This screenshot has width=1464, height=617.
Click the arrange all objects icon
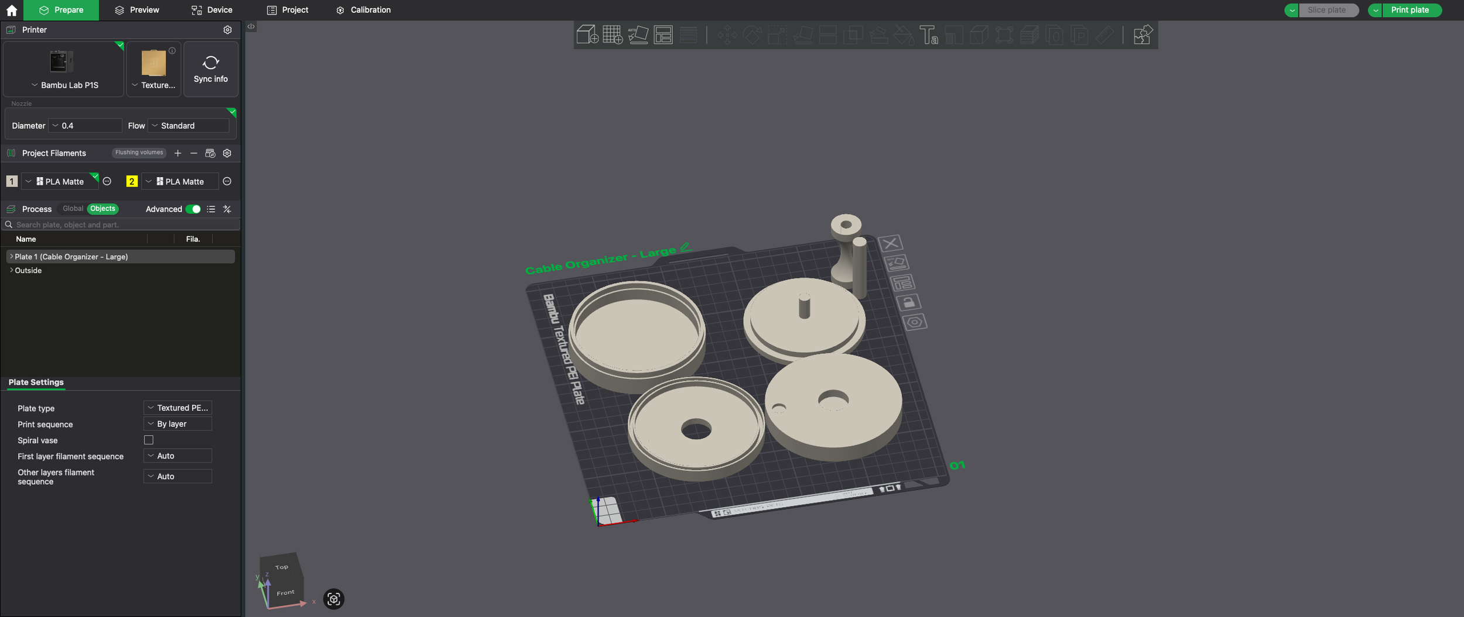tap(663, 35)
